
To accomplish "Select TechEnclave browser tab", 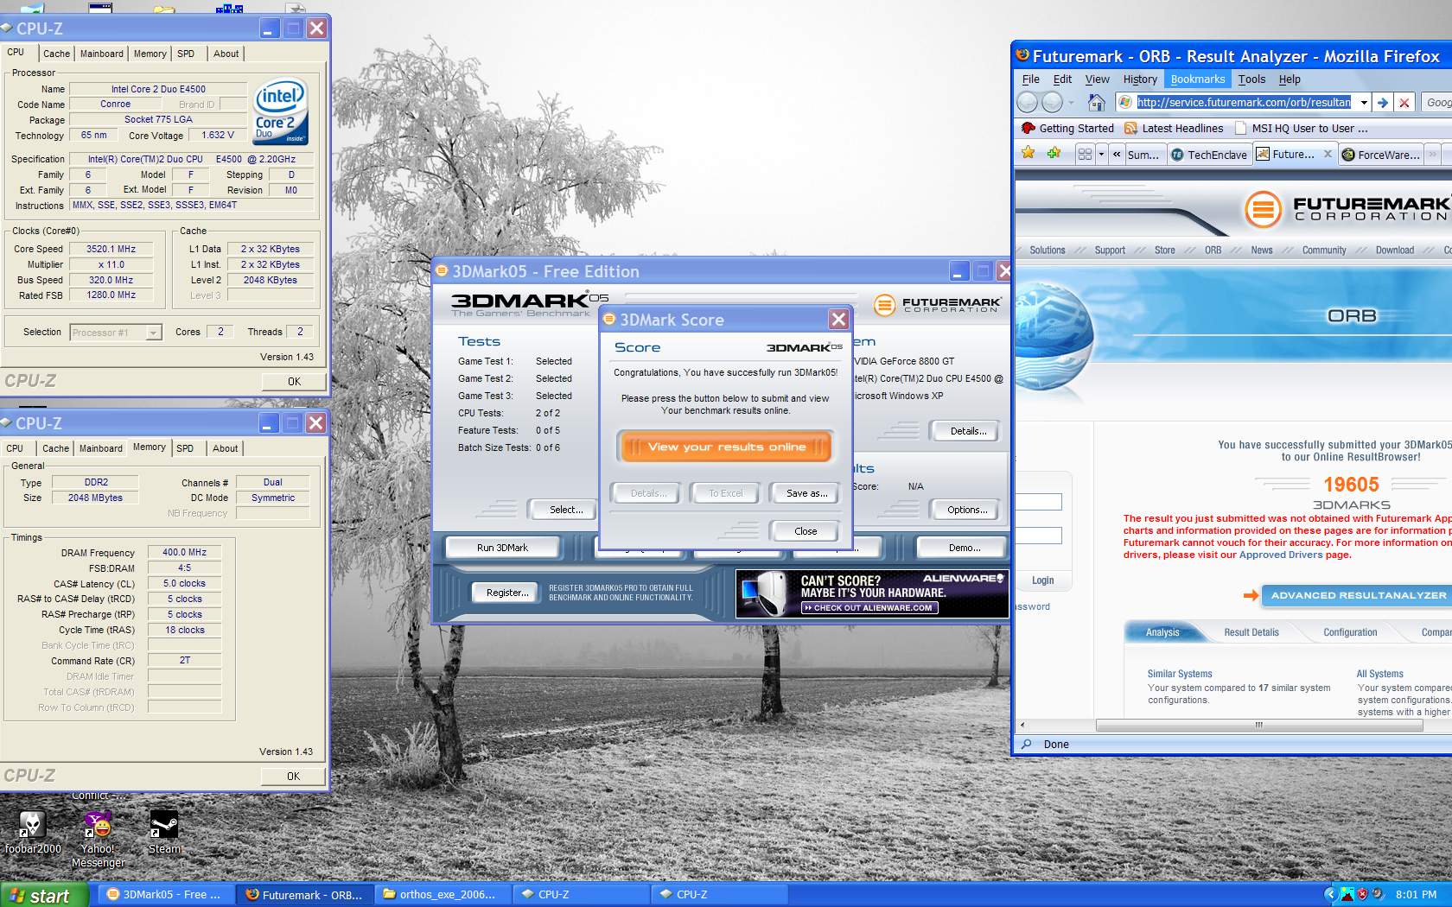I will (x=1210, y=155).
